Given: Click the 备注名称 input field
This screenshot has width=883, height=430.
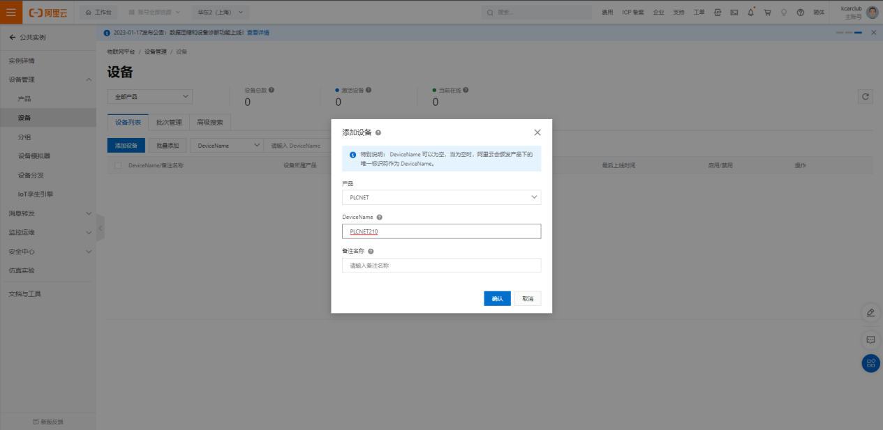Looking at the screenshot, I should pos(441,266).
